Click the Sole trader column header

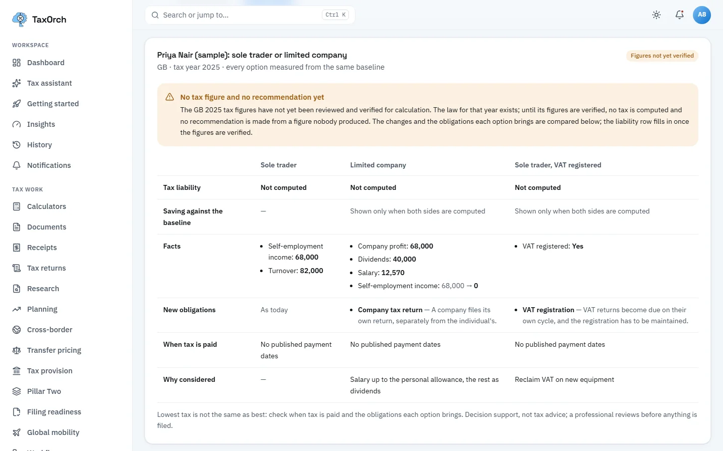point(279,165)
